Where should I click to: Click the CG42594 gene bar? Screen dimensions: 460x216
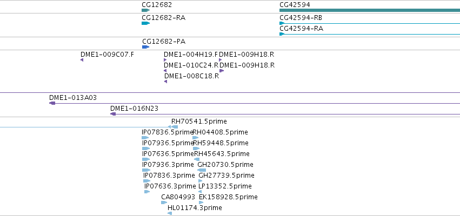[370, 10]
